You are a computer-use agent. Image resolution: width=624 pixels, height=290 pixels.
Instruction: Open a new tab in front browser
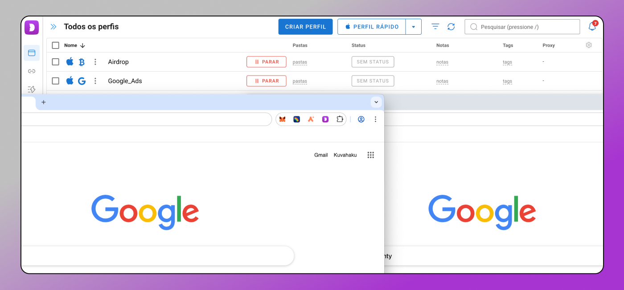pyautogui.click(x=44, y=102)
